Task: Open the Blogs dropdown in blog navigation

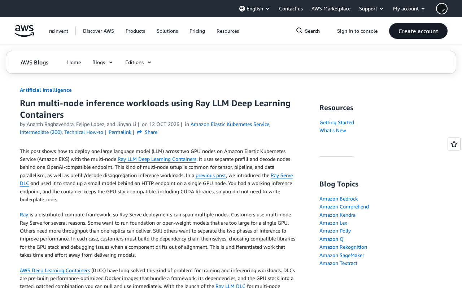Action: [x=103, y=62]
